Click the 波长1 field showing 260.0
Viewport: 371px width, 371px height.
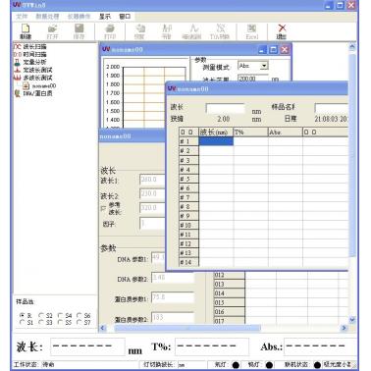click(152, 180)
